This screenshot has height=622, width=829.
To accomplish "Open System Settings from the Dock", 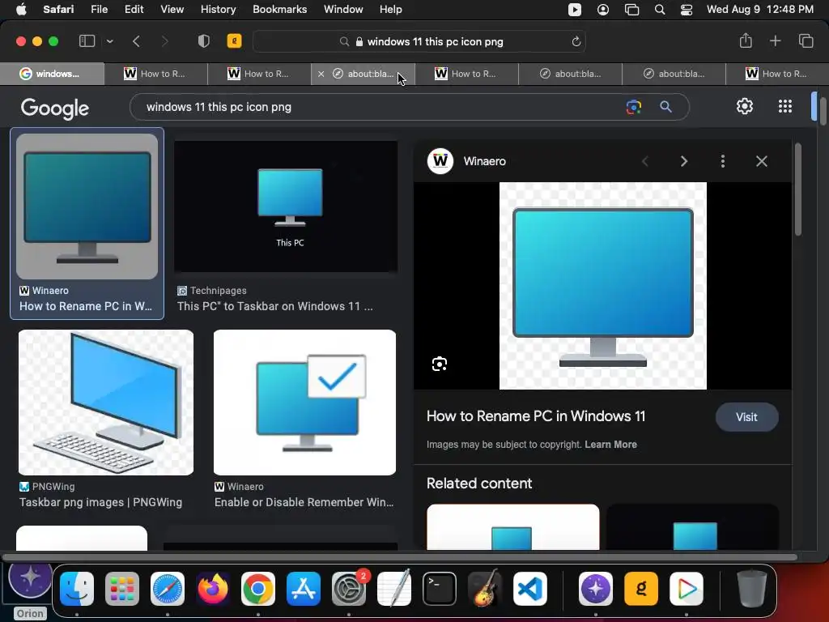I will tap(349, 589).
